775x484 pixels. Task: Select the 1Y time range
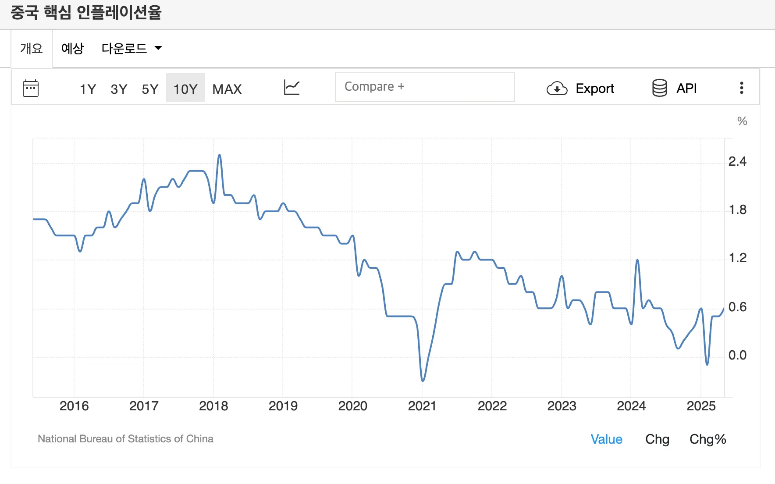coord(88,89)
